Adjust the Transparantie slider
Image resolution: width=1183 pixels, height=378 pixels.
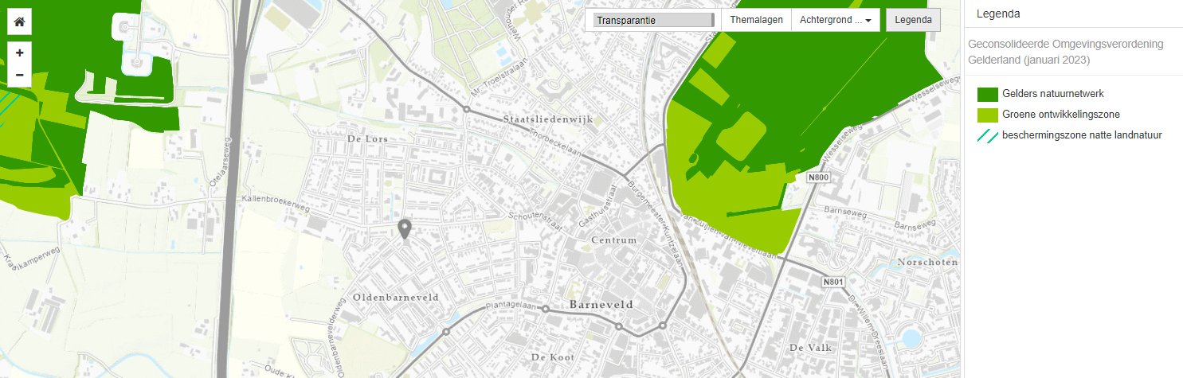click(x=654, y=20)
